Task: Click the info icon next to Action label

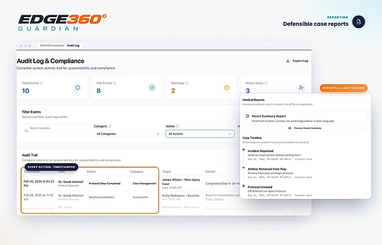Action: (177, 126)
